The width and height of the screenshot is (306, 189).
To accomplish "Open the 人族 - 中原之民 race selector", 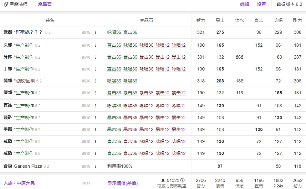I will 19,183.
